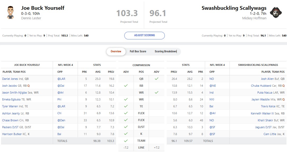Click the Swashbuckling Scallywags pirate logo
This screenshot has width=287, height=152.
[276, 12]
